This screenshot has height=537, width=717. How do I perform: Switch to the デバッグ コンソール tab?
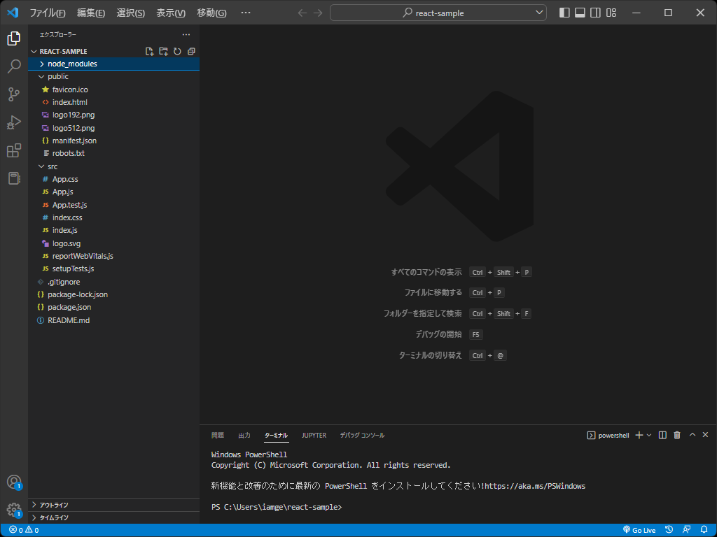click(362, 435)
